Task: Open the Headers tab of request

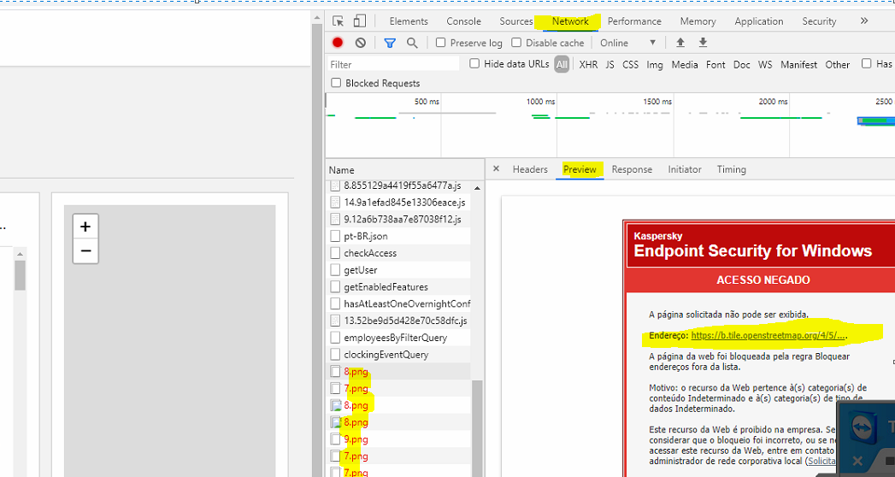Action: point(530,169)
